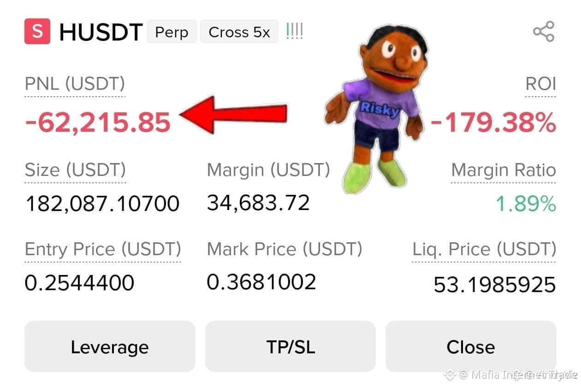Tap the risk level bars indicator
581x386 pixels.
point(295,31)
